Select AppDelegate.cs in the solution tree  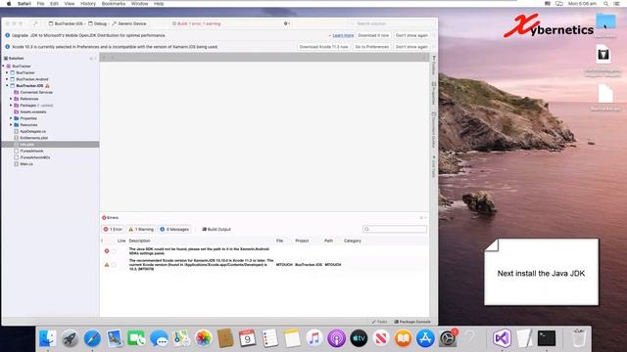32,131
